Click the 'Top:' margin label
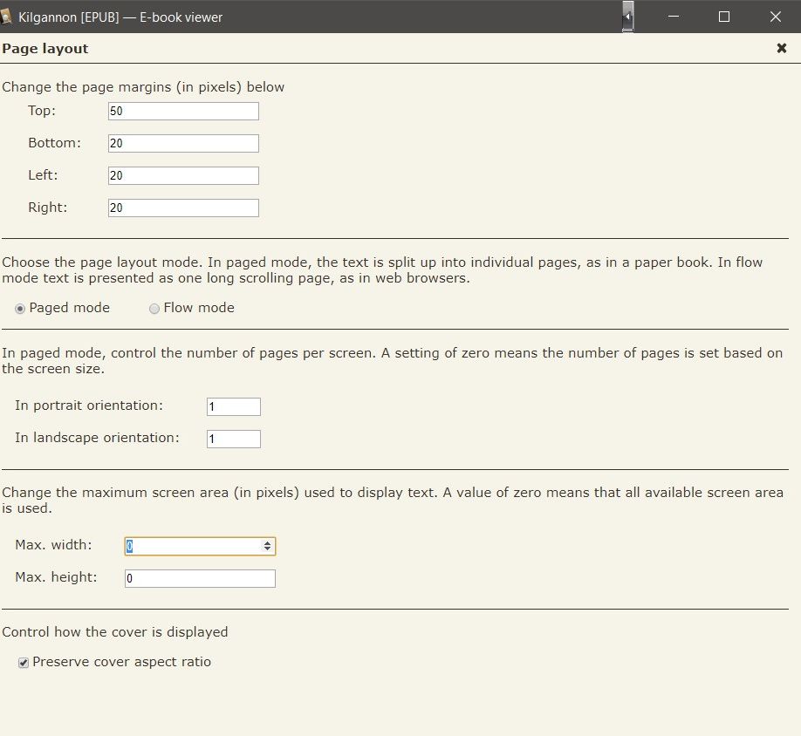801x736 pixels. [42, 111]
